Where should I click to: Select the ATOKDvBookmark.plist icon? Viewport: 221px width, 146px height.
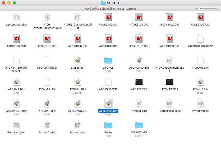(169, 60)
